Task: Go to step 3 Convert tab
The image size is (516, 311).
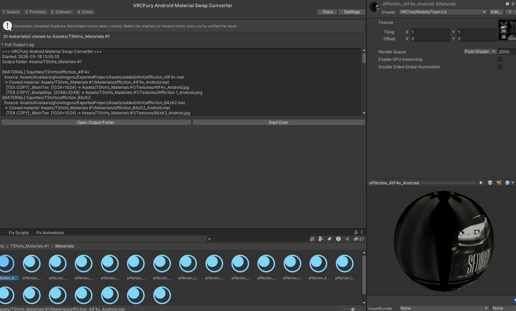Action: [x=61, y=12]
